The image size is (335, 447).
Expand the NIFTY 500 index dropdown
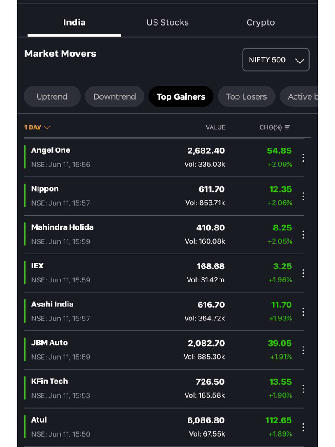pos(276,60)
